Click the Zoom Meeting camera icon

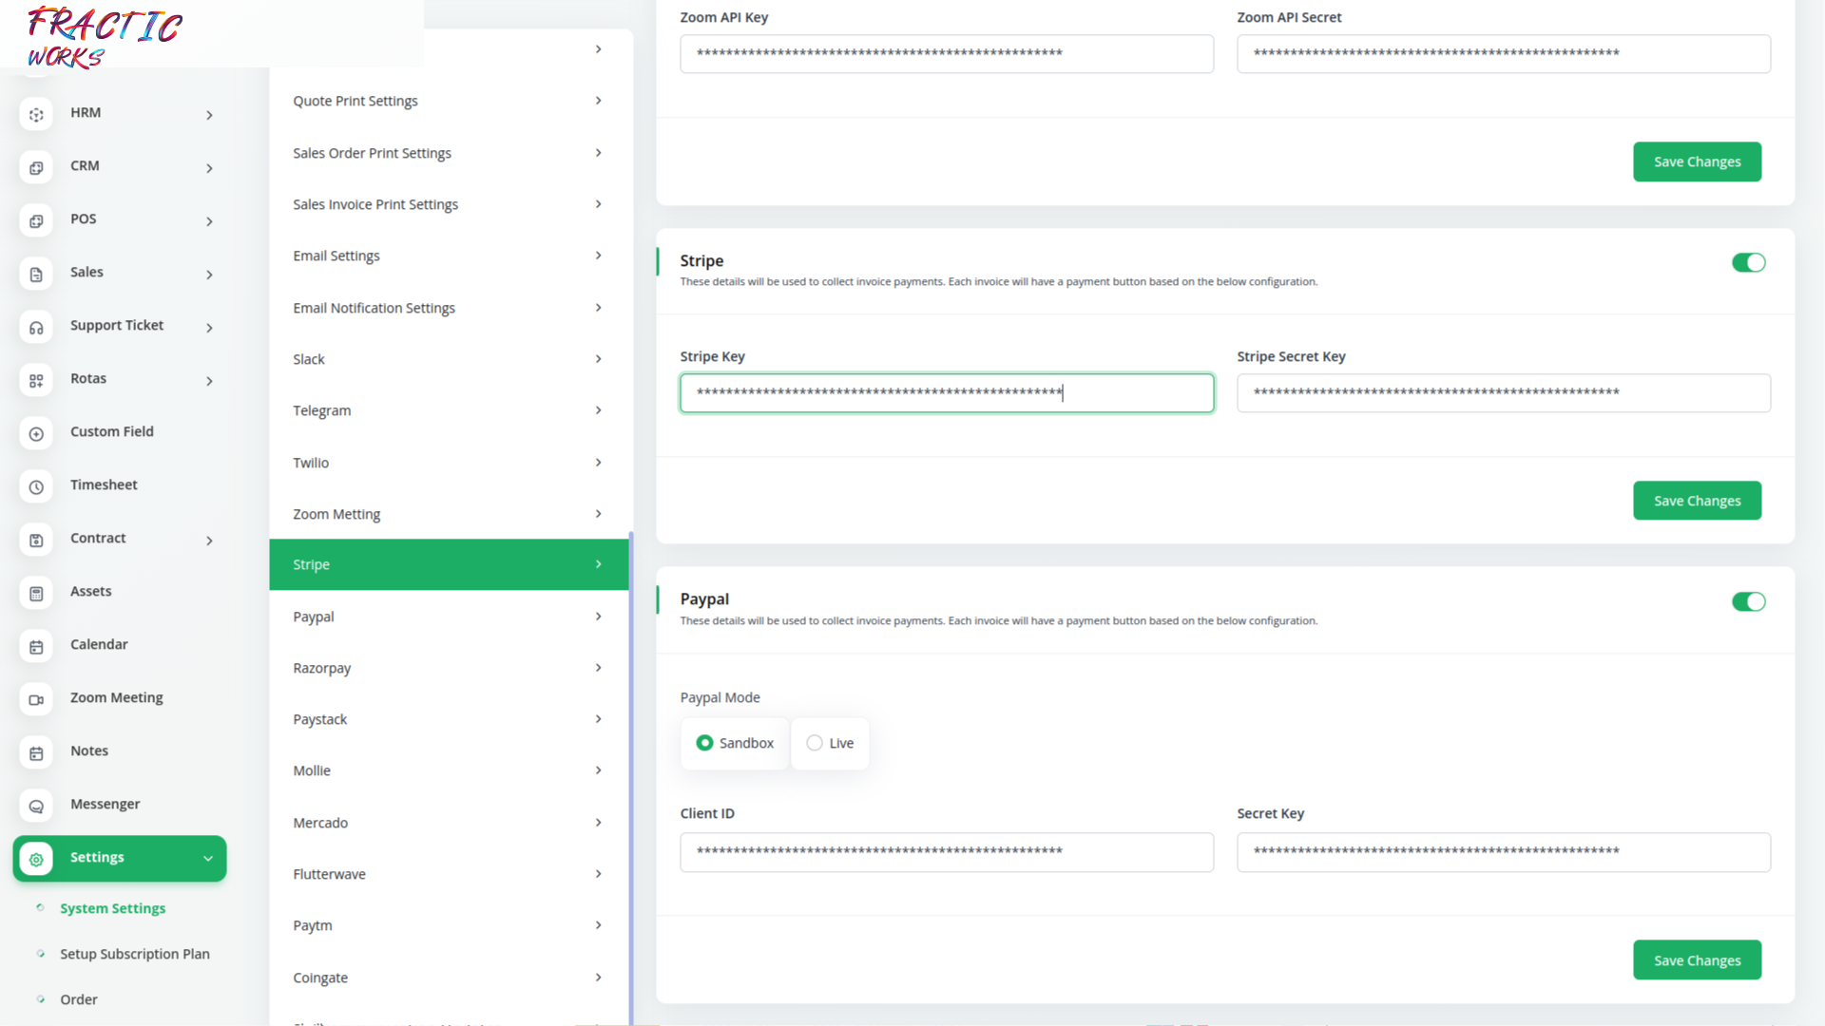tap(36, 700)
